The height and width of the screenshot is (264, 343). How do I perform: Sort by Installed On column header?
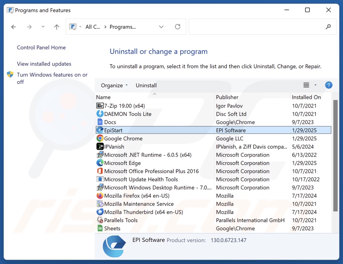(306, 97)
